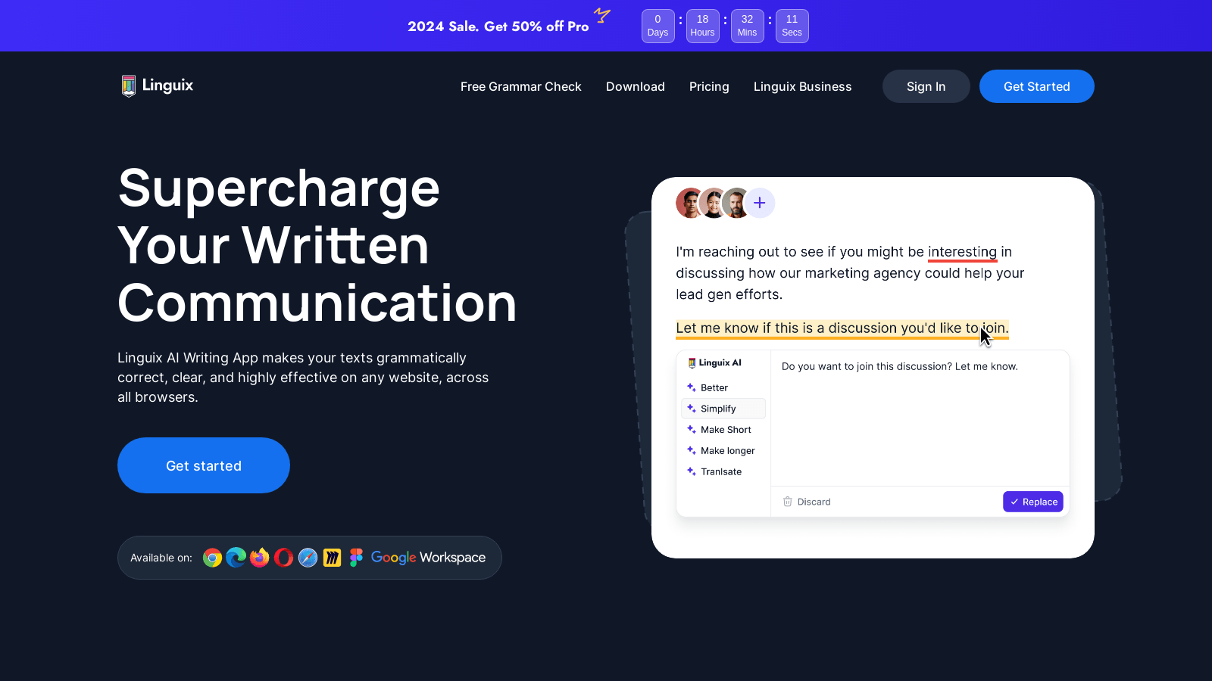This screenshot has height=681, width=1212.
Task: Click the Linguix logo in the header
Action: (158, 86)
